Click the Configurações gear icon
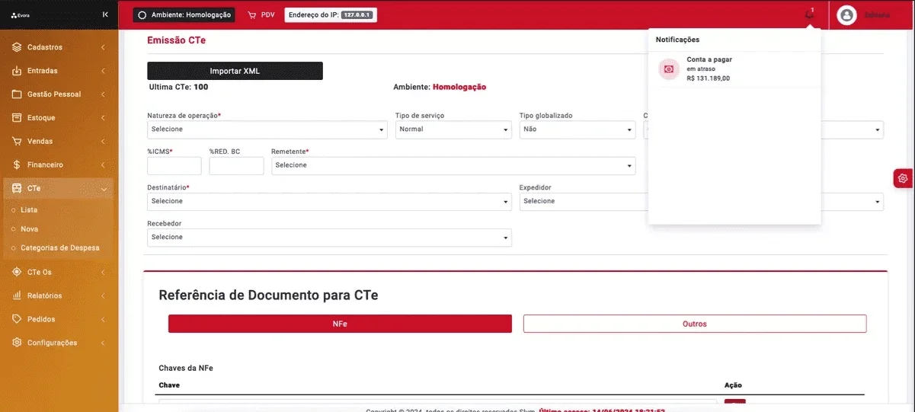Viewport: 915px width, 412px height. 17,343
